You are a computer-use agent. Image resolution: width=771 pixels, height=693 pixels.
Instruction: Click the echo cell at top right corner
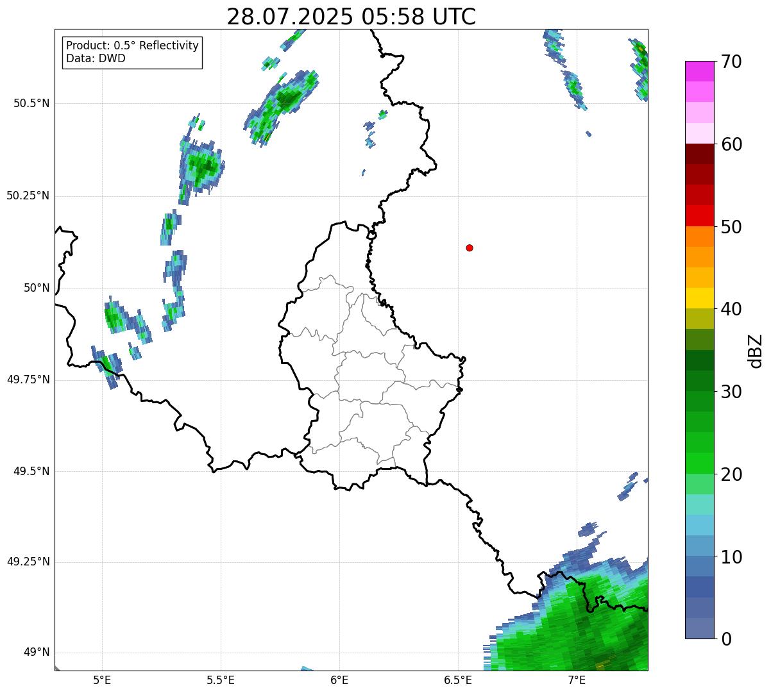tap(639, 69)
